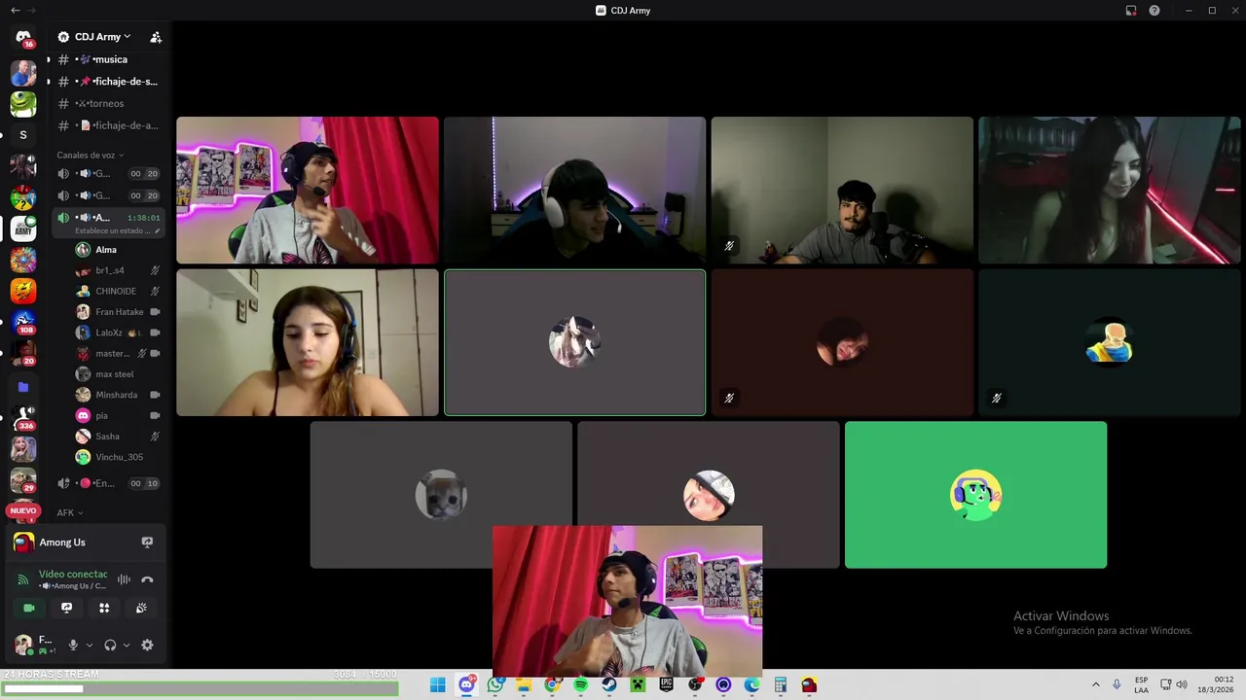Toggle noise suppression waveform icon
The width and height of the screenshot is (1246, 700).
124,579
